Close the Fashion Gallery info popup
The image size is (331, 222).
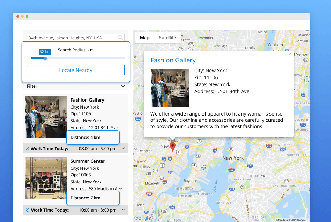[290, 54]
